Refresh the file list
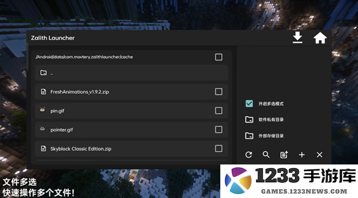The image size is (358, 198). 248,155
